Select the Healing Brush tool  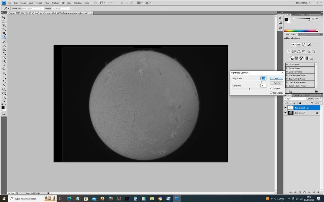(x=4, y=41)
